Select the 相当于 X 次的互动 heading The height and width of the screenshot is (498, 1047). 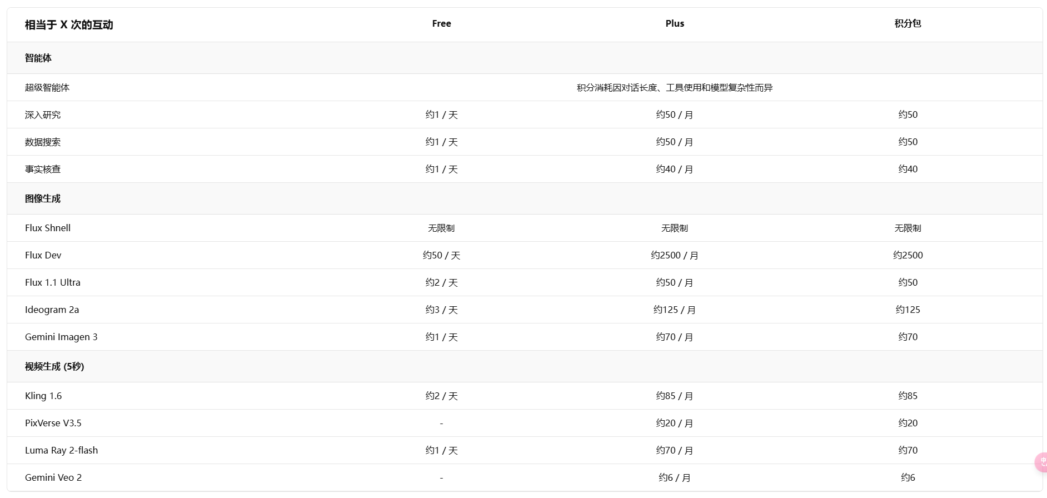coord(69,24)
